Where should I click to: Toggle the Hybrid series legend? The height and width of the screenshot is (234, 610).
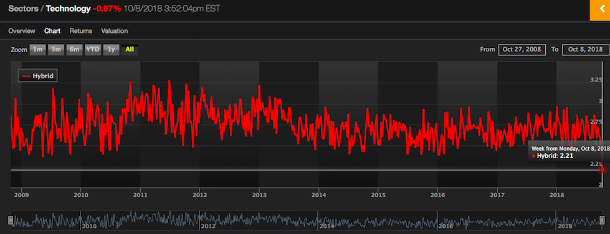[38, 76]
